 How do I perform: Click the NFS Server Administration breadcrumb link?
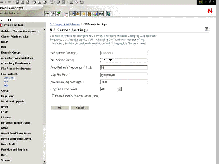pos(65,24)
